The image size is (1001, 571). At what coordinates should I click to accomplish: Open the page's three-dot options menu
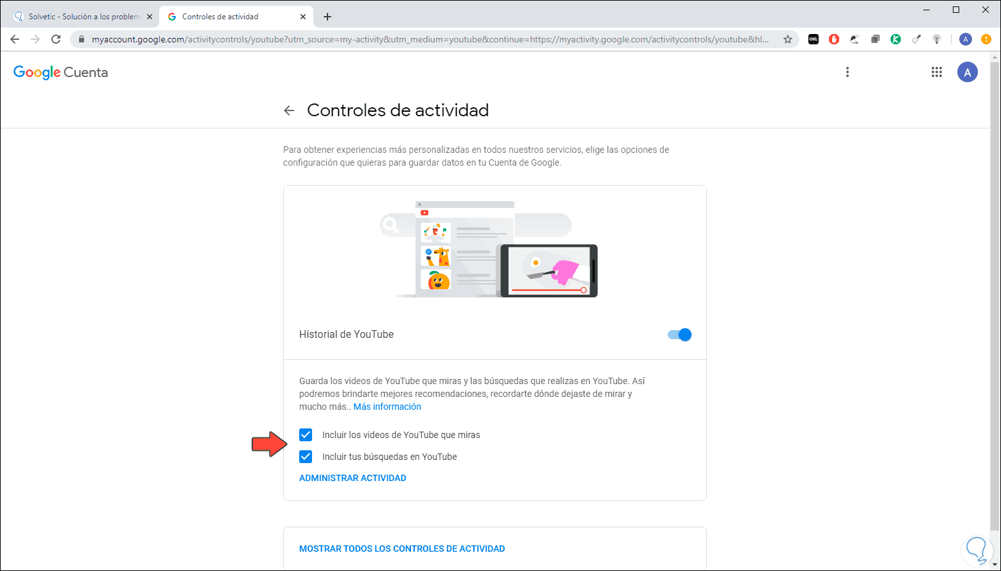[848, 72]
